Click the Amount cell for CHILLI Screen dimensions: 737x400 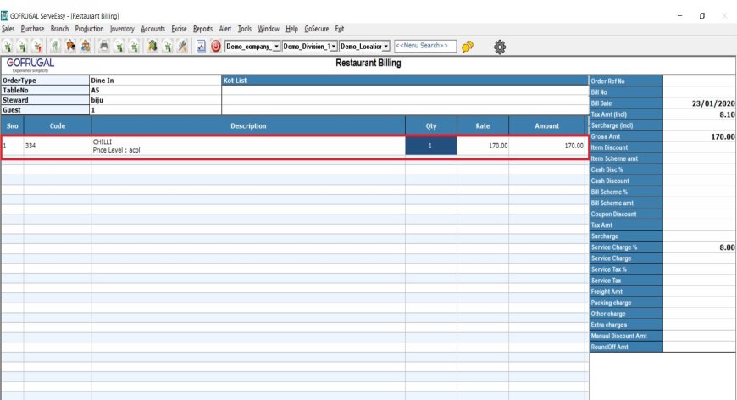tap(547, 146)
